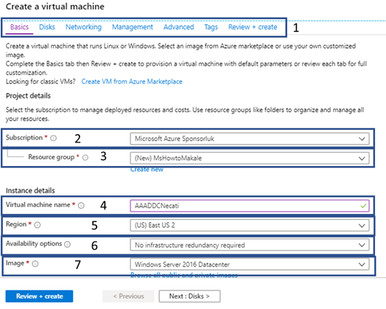Open the Tags tab

211,27
